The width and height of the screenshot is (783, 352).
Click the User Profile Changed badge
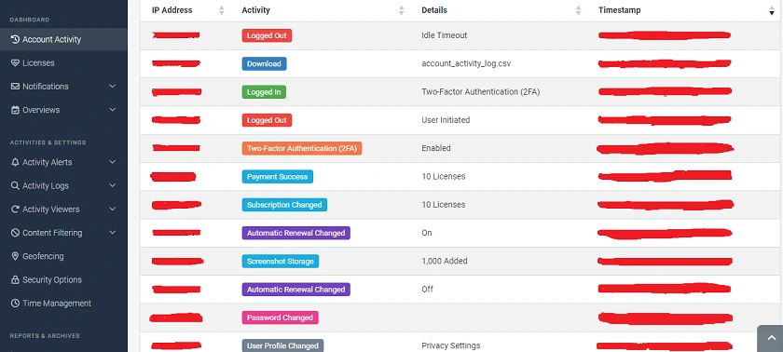(282, 346)
